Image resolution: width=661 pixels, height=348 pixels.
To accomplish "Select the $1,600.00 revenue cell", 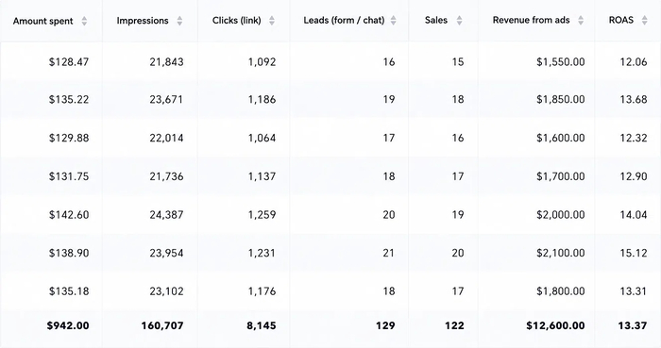I will point(561,138).
